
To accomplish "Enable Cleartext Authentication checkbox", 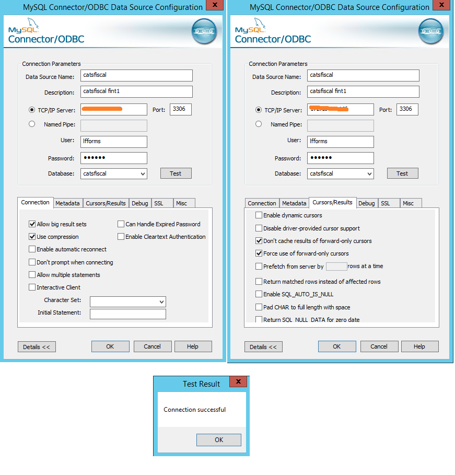I will [x=121, y=237].
